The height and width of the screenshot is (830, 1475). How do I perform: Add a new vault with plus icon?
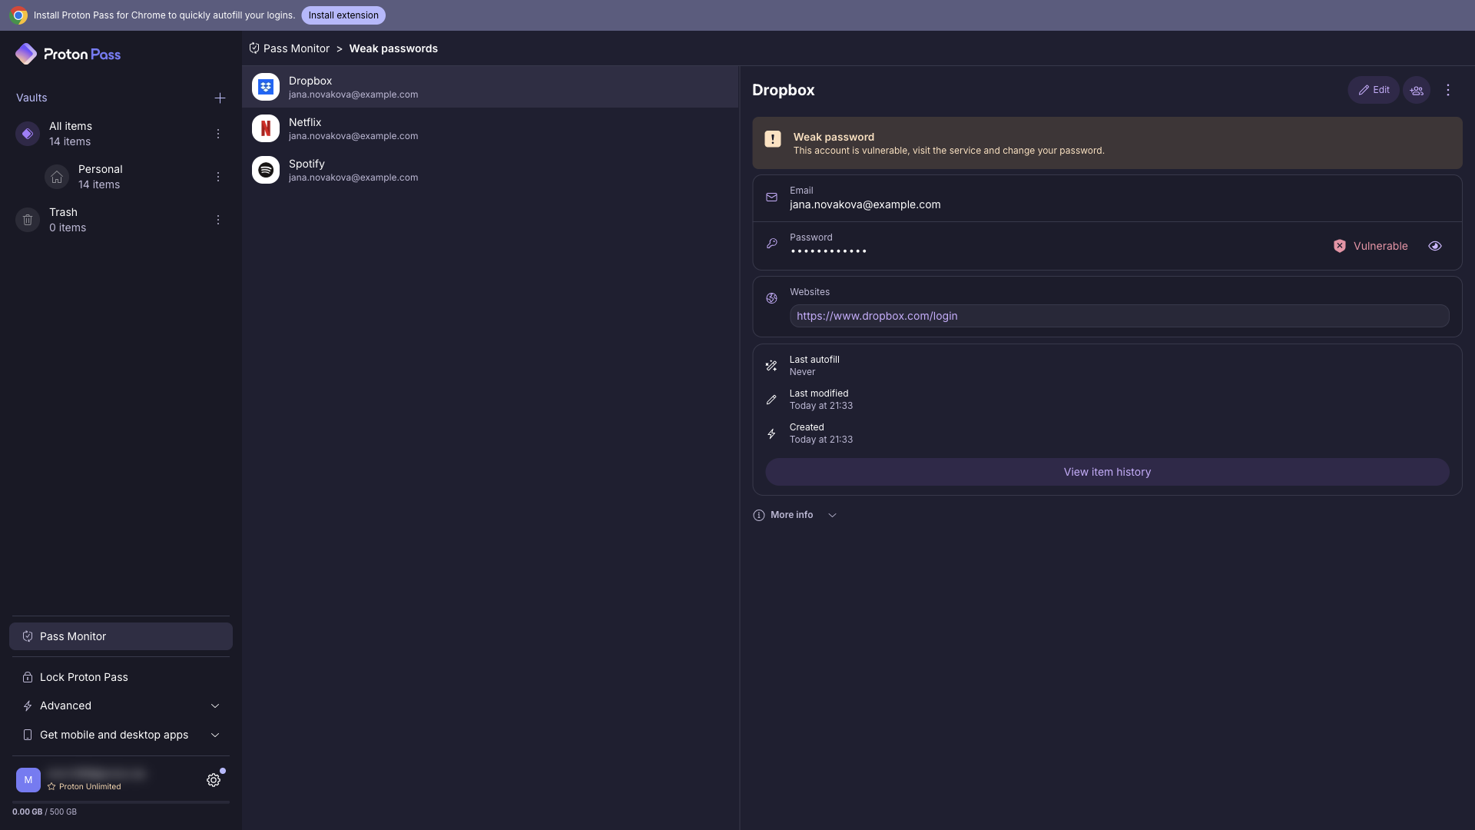(220, 98)
